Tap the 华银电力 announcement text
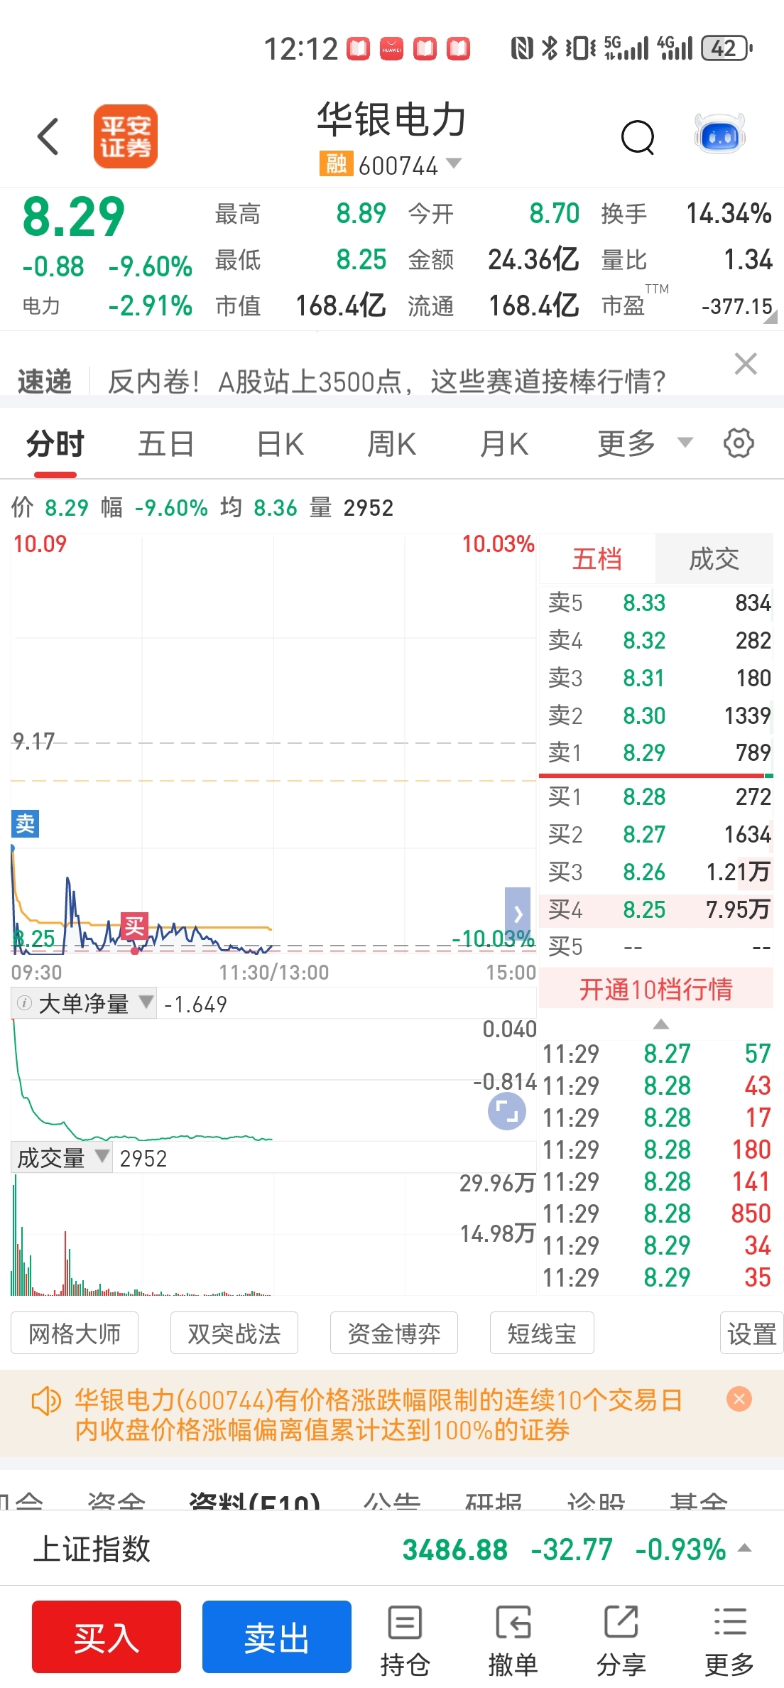Screen dimensions: 784x1688 379,1414
